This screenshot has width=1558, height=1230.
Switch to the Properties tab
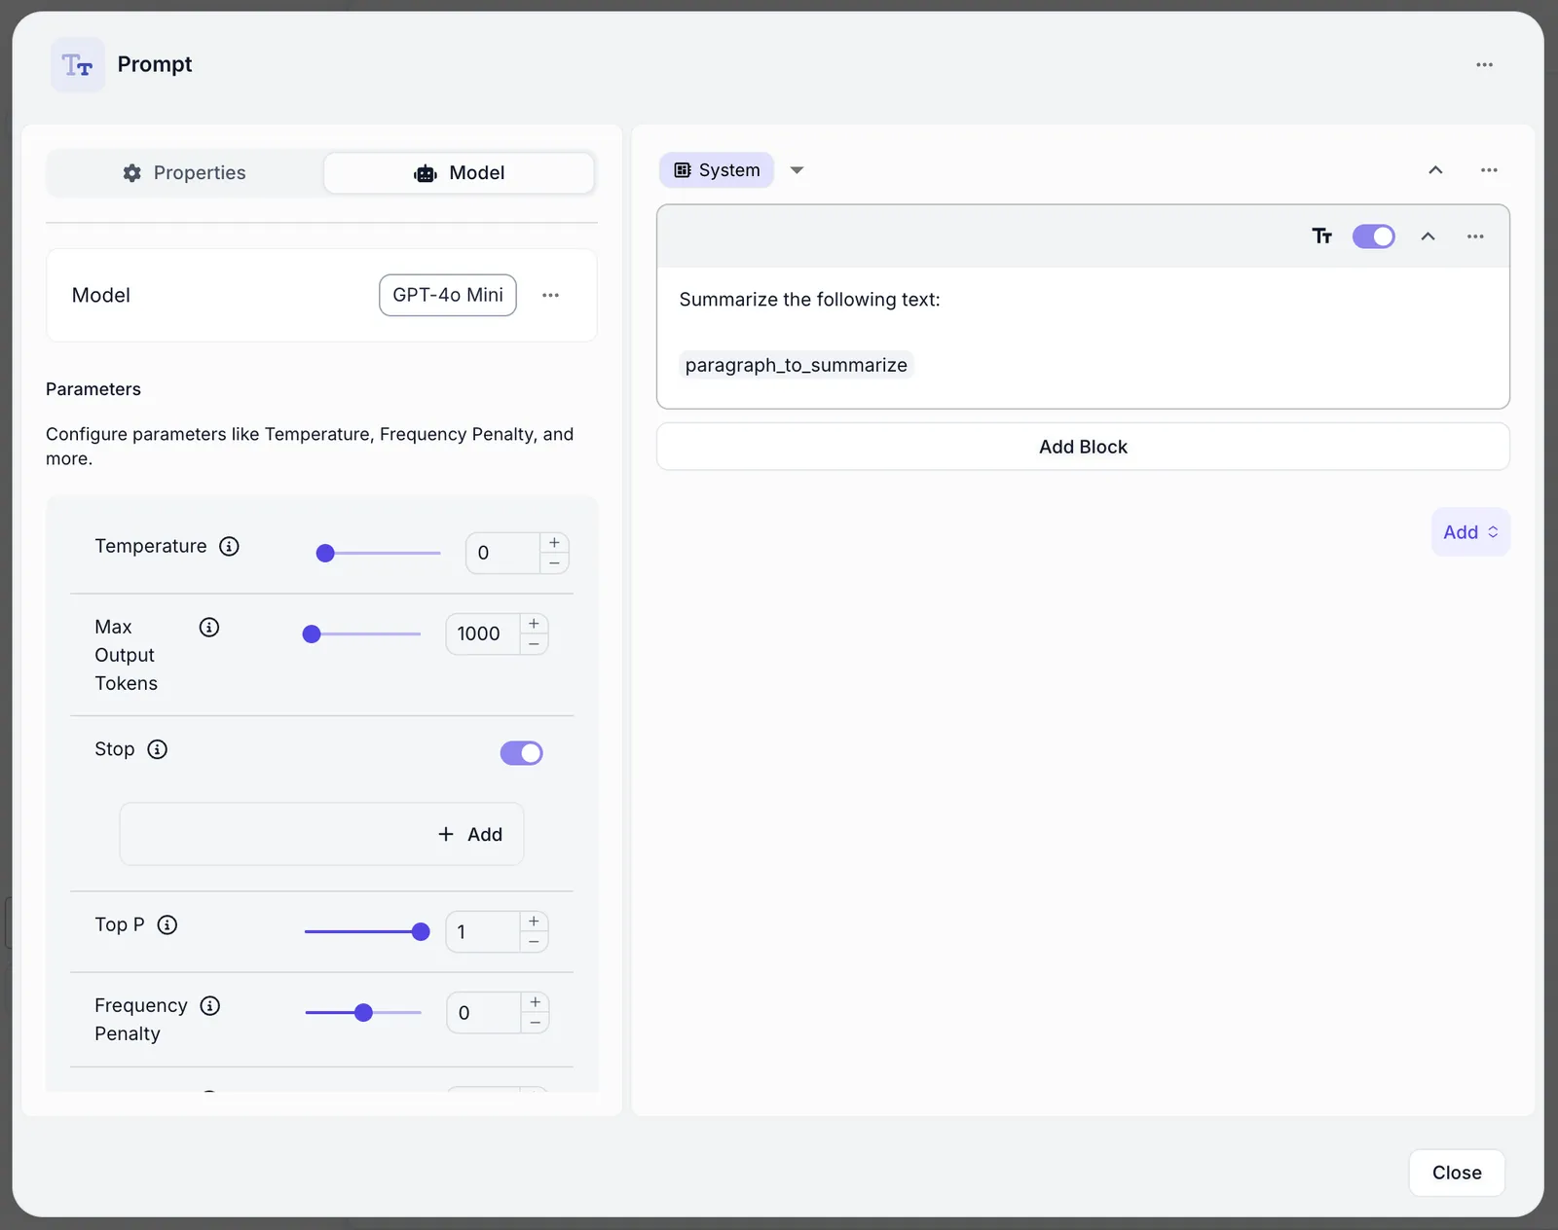click(185, 172)
